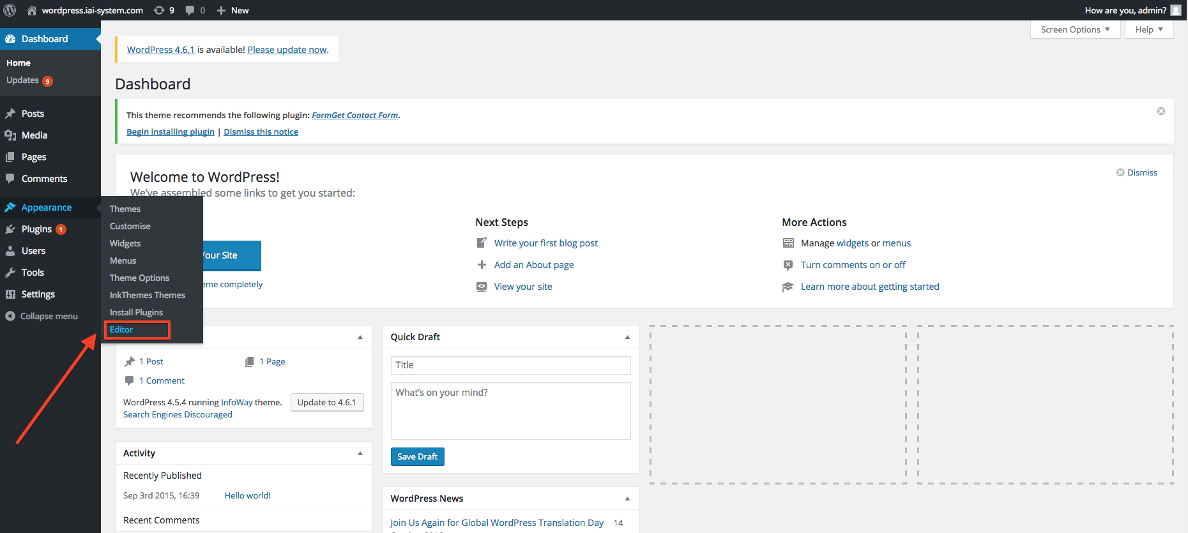Screen dimensions: 1188x533
Task: Select Editor in Appearance submenu
Action: [x=121, y=330]
